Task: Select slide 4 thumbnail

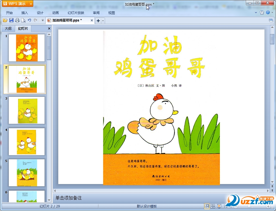Action: (27, 142)
